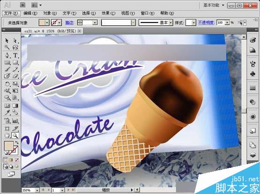Select the Paintbrush tool

pos(7,69)
